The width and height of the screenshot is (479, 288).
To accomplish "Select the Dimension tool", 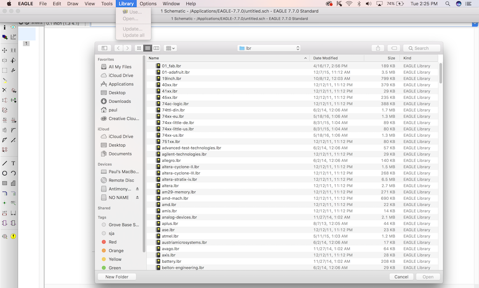I will [13, 213].
